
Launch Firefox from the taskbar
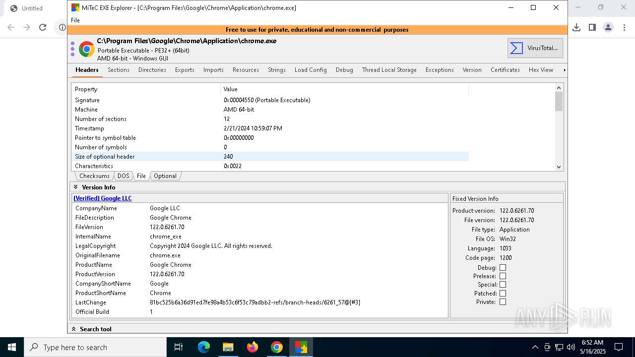coord(253,347)
